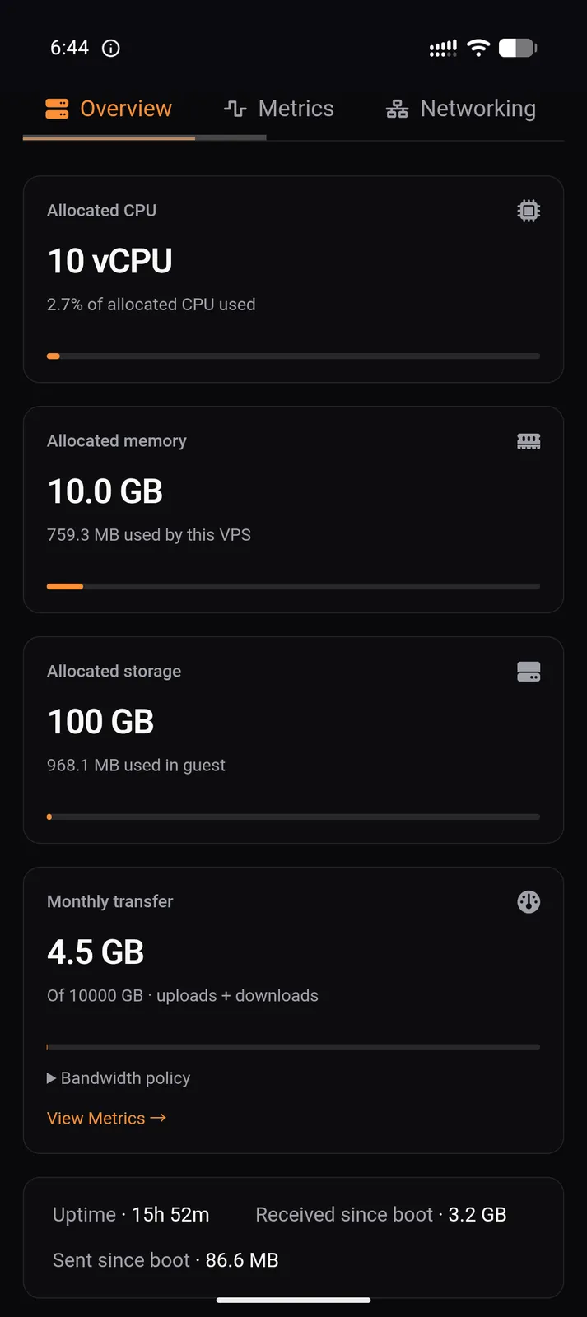Click the memory module icon
The width and height of the screenshot is (587, 1317).
(529, 441)
